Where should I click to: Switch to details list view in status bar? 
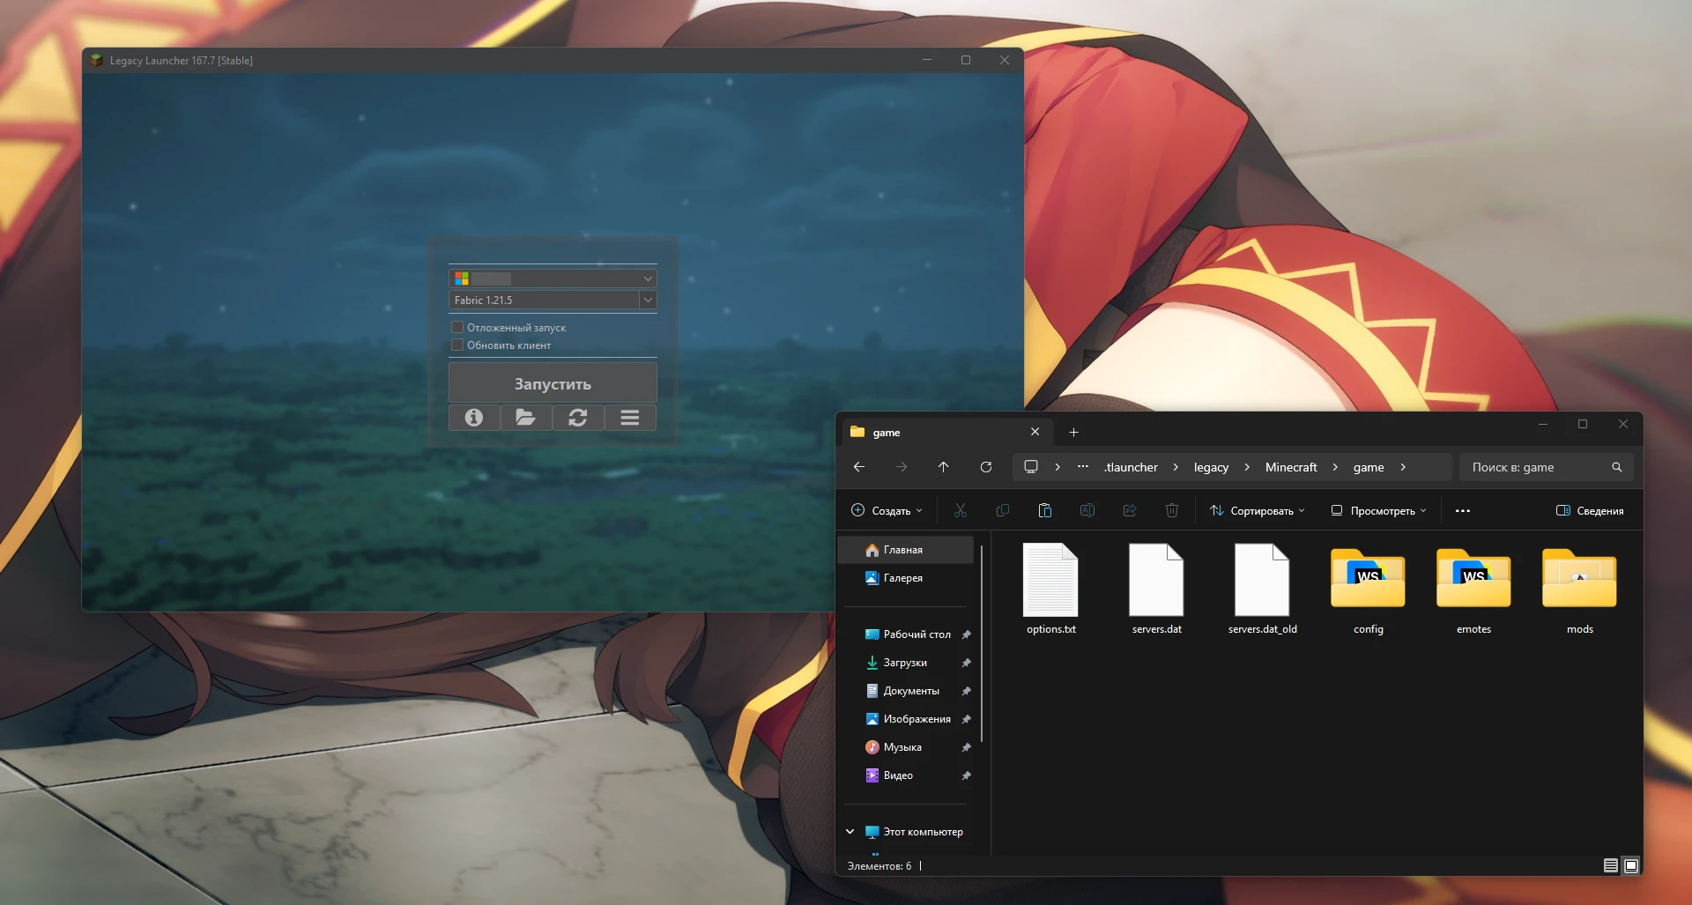click(1611, 866)
